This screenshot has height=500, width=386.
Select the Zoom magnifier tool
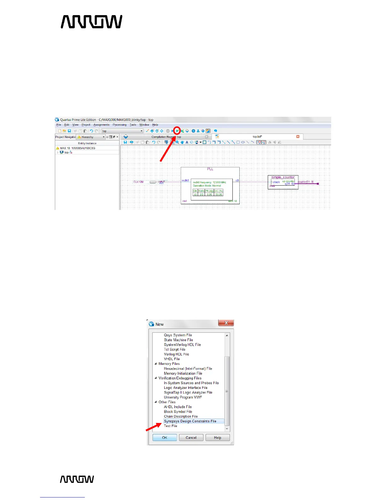(x=177, y=142)
